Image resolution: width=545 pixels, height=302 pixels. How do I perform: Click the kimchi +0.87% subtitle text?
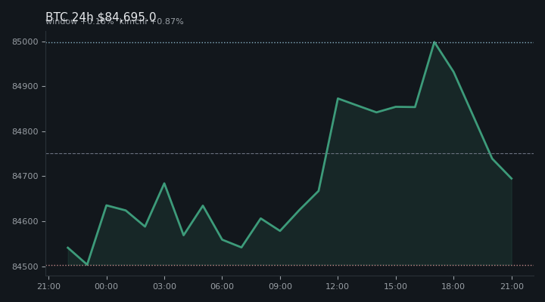151,21
